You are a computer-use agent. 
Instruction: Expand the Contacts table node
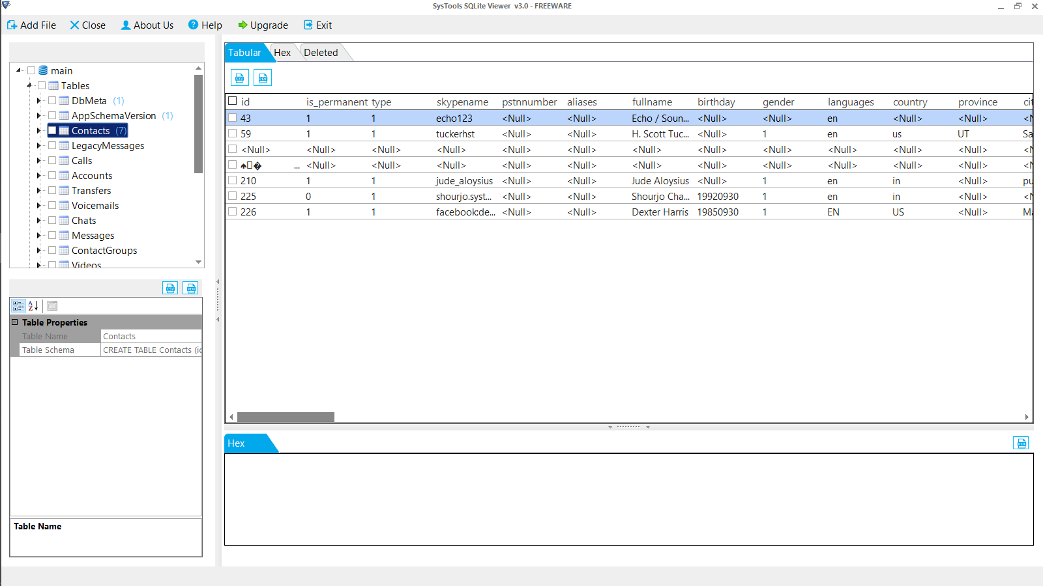click(x=39, y=130)
